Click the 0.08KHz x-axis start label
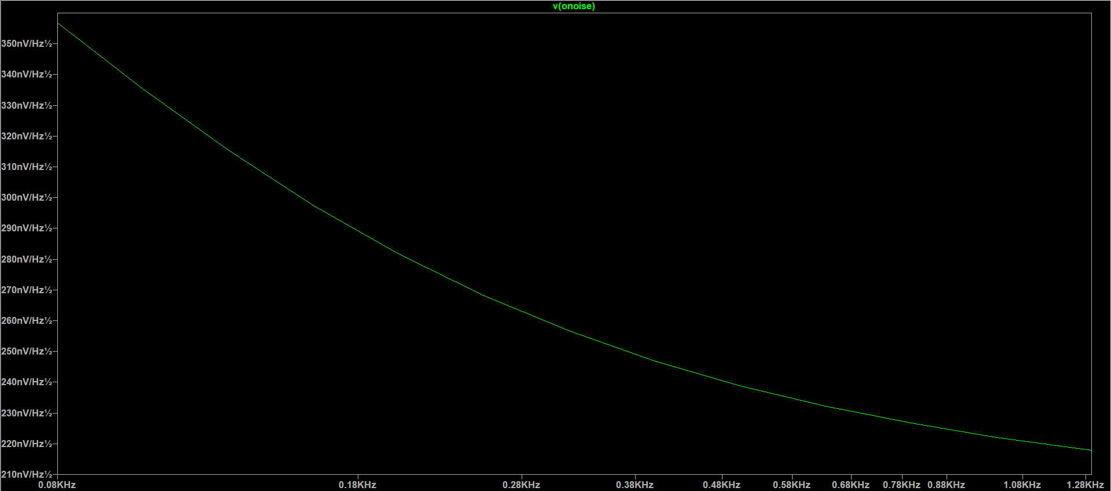This screenshot has height=491, width=1111. 57,485
